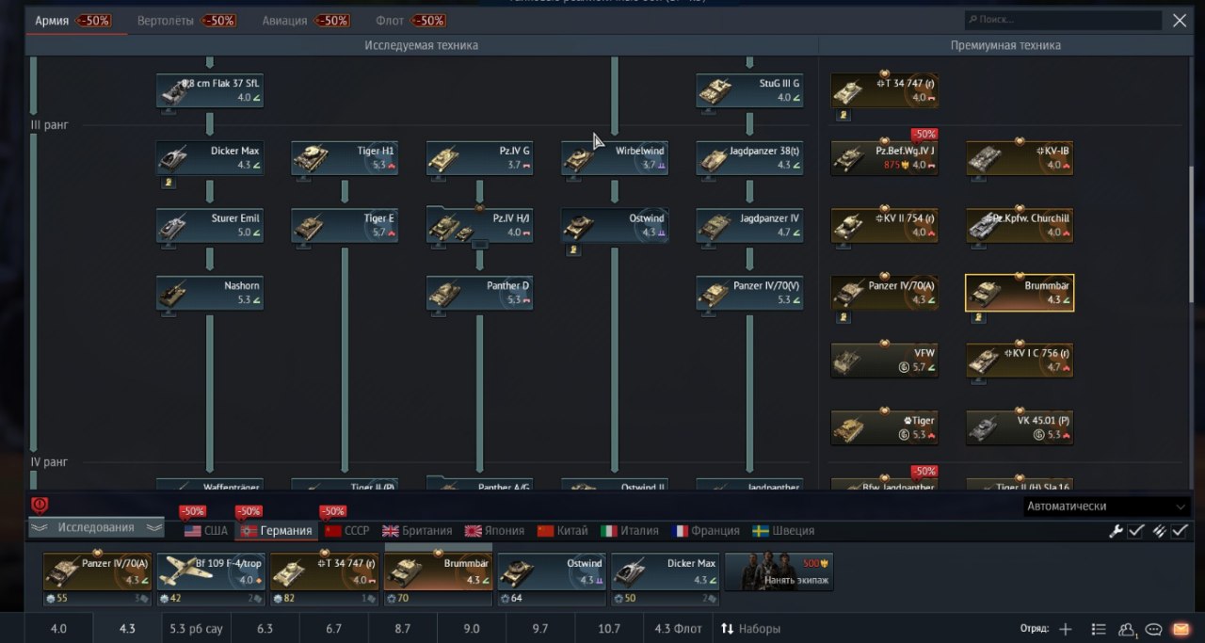
Task: Open the chat bubble icon
Action: pyautogui.click(x=1153, y=629)
